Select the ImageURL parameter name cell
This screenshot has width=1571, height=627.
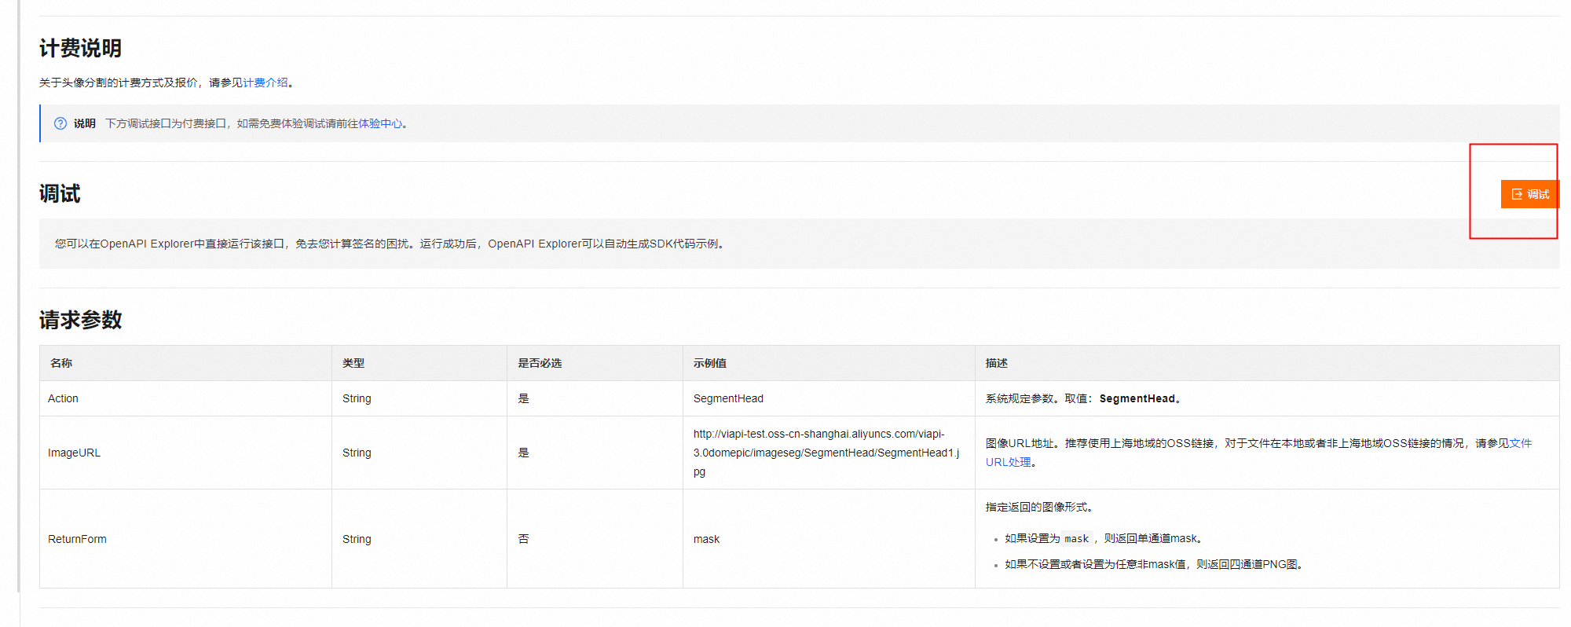pyautogui.click(x=74, y=453)
